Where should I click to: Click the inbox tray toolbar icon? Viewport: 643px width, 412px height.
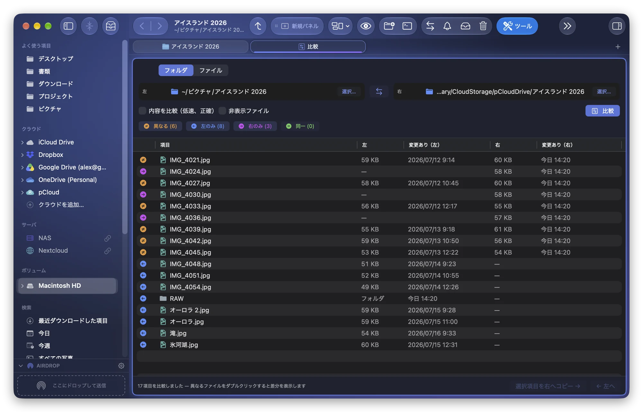[x=465, y=26]
